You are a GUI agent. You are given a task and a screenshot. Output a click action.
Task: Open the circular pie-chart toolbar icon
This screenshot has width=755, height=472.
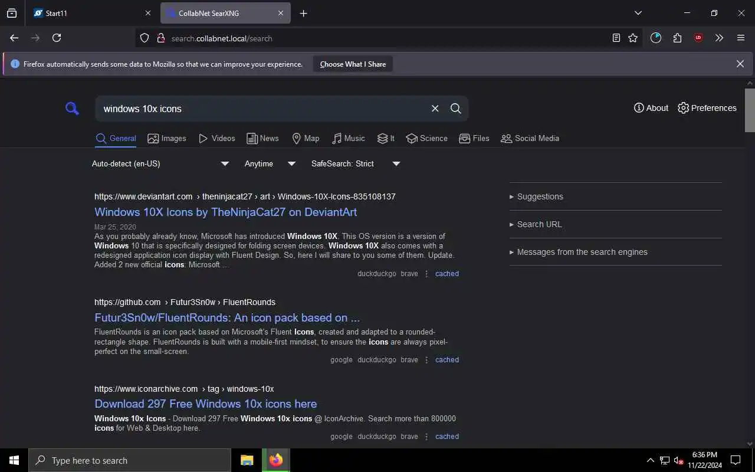(656, 38)
